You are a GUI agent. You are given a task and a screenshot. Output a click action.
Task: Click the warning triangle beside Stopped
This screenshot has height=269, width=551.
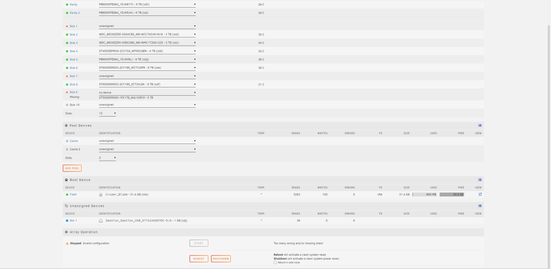click(x=67, y=243)
